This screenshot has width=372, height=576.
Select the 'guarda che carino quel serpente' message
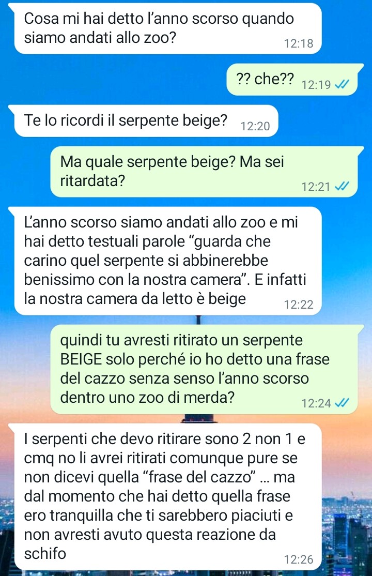168,261
